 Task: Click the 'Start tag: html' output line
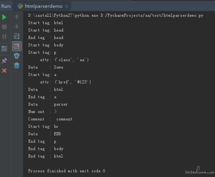point(45,23)
